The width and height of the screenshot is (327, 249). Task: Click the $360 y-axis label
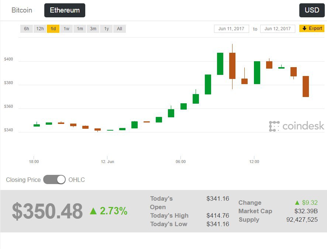coord(8,107)
